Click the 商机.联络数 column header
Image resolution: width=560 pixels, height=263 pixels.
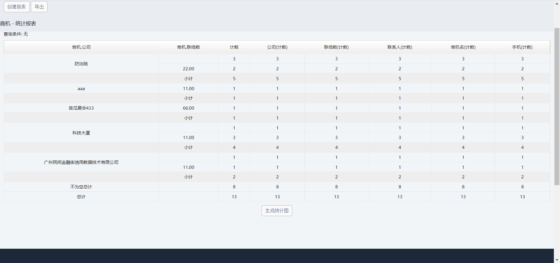coord(188,47)
